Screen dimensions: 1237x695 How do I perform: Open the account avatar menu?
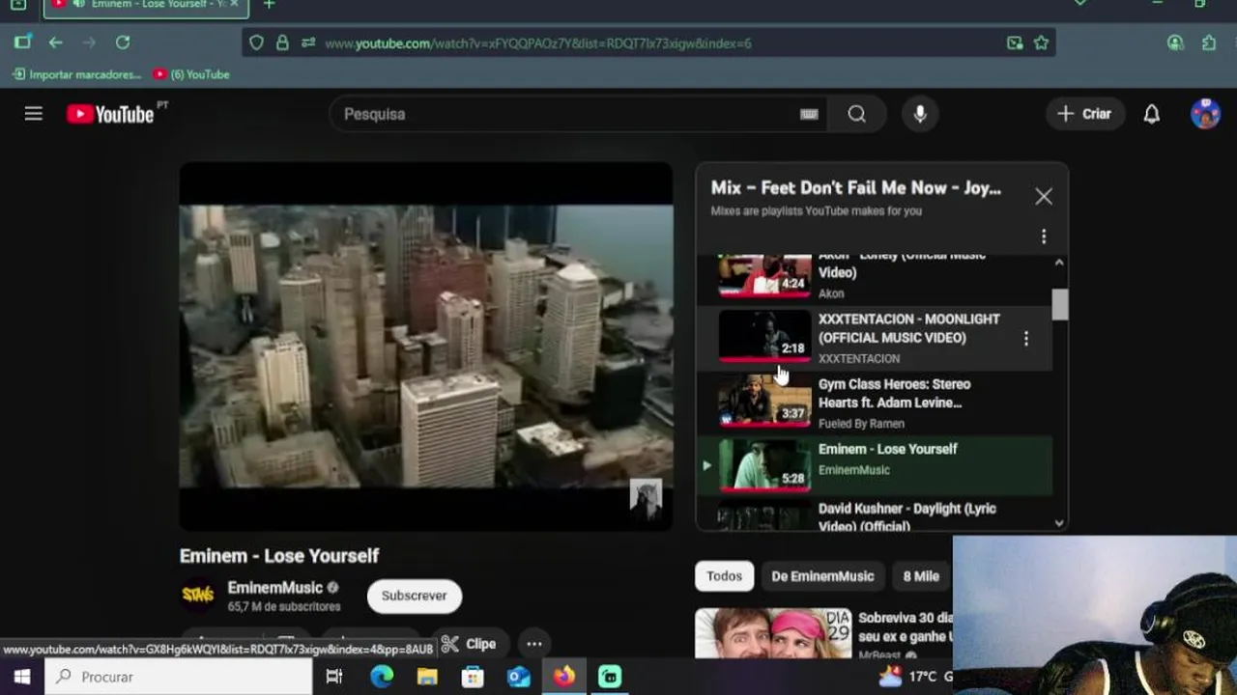click(x=1205, y=114)
